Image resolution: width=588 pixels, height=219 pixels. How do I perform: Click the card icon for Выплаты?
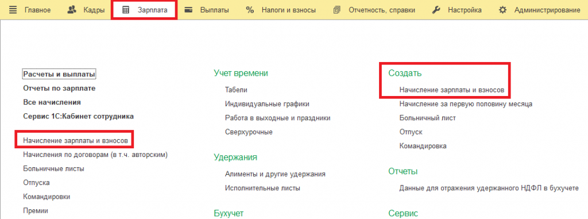(x=188, y=10)
